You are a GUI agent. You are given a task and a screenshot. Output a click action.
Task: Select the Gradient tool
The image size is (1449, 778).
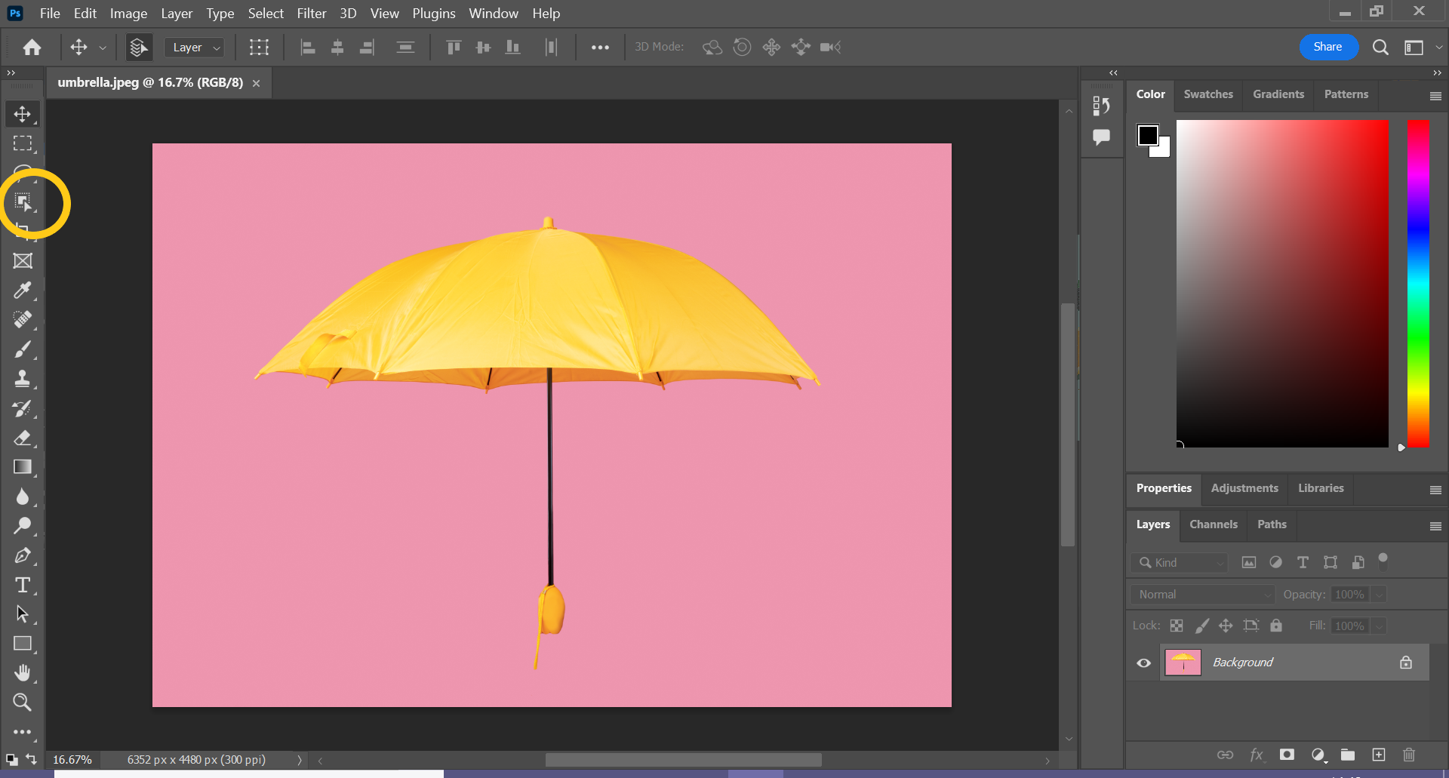[23, 467]
